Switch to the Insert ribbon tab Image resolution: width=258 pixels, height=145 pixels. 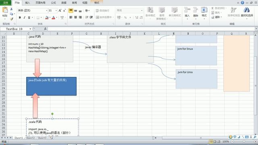[x=27, y=3]
